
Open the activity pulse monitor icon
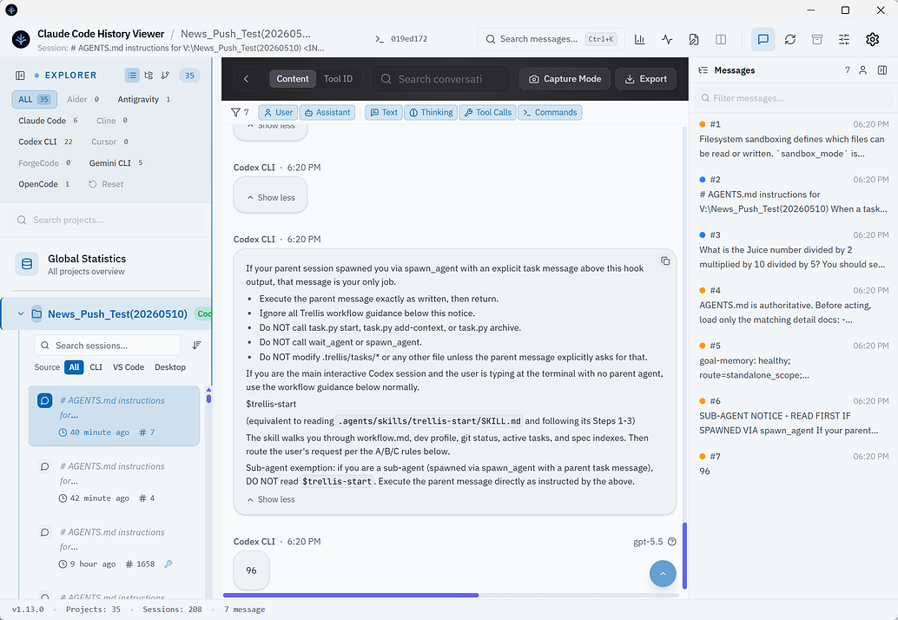667,39
